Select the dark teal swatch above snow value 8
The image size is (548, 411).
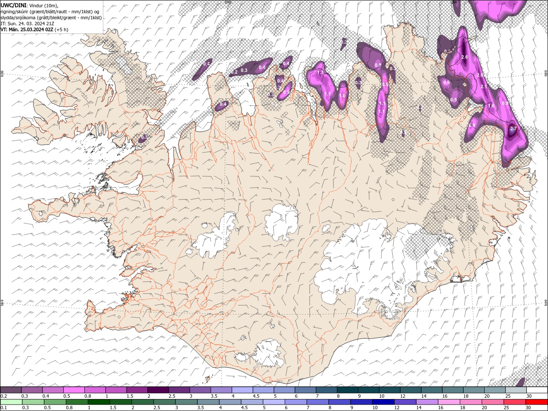point(348,390)
